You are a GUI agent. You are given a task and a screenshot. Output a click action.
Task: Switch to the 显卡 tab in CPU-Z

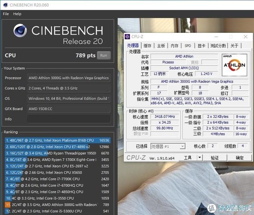(201, 46)
